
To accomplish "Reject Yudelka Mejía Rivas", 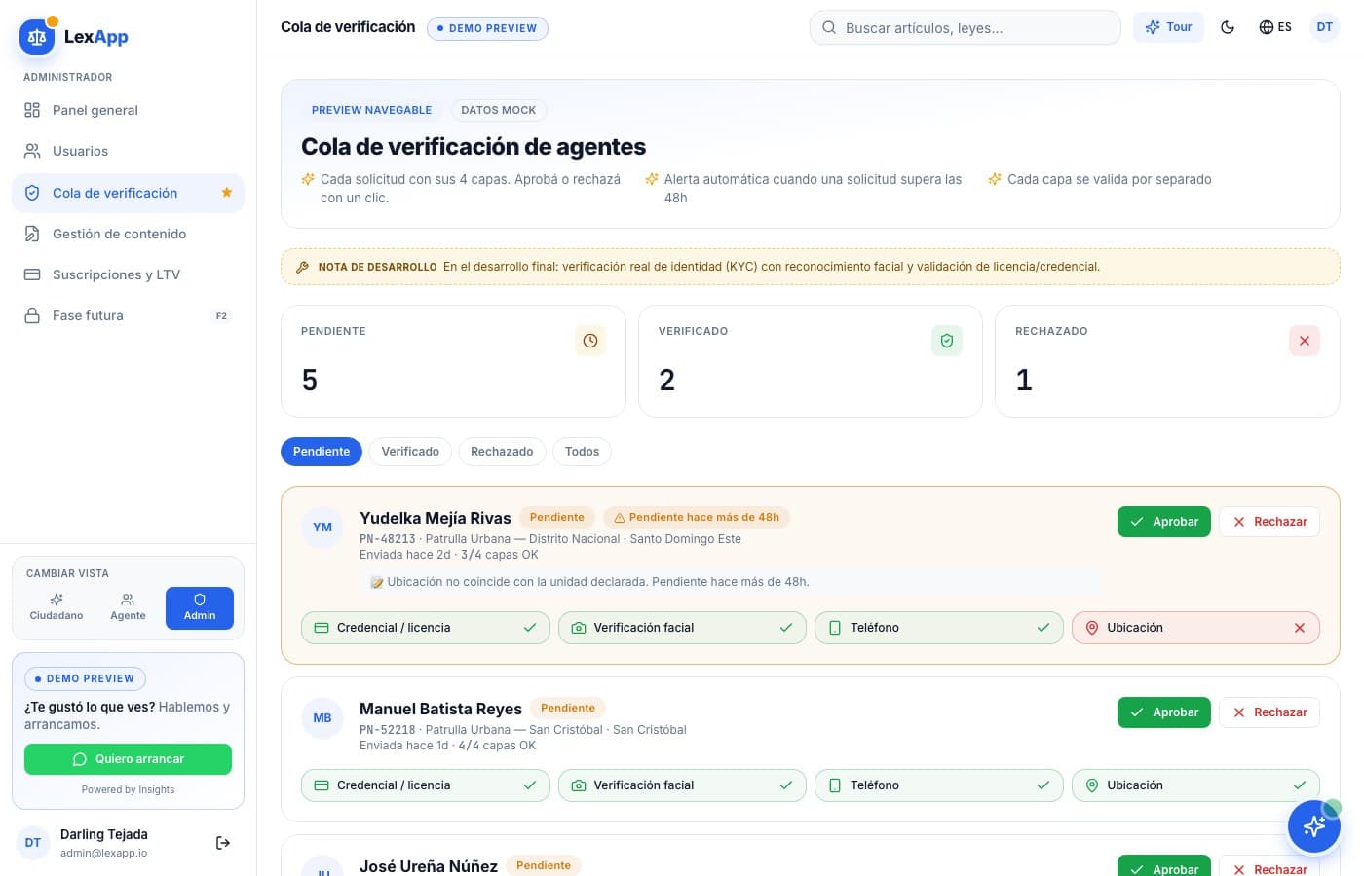I will pyautogui.click(x=1269, y=522).
